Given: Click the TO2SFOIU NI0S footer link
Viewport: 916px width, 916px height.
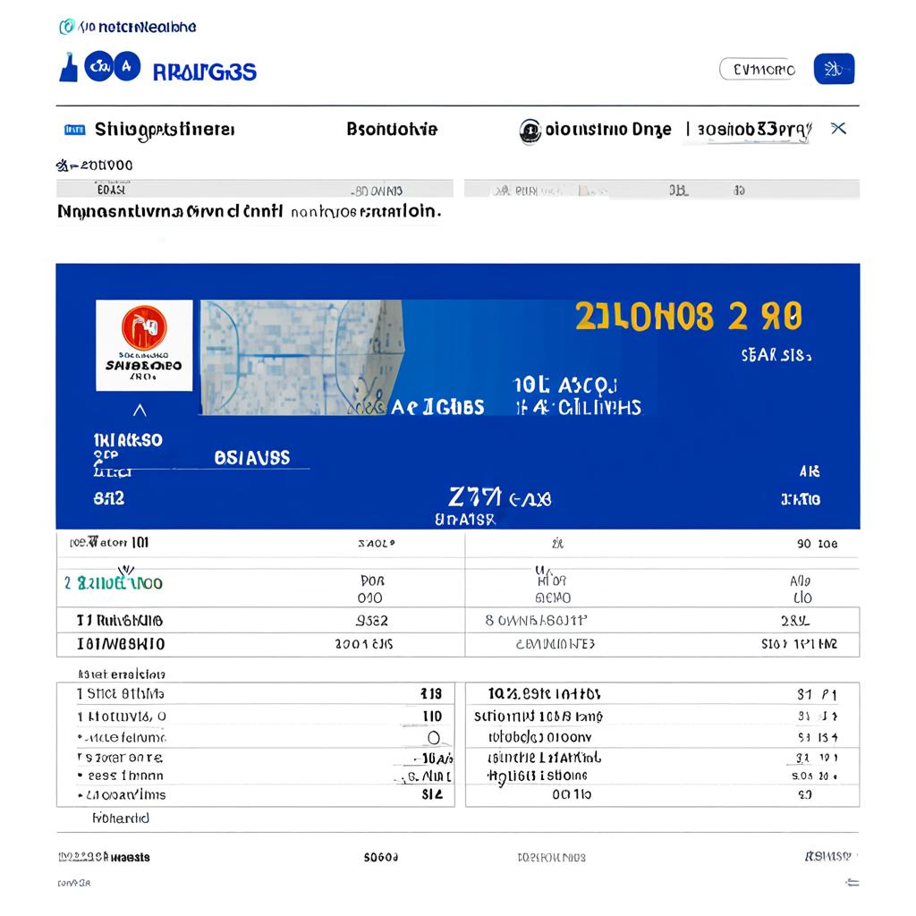Looking at the screenshot, I should (x=551, y=857).
